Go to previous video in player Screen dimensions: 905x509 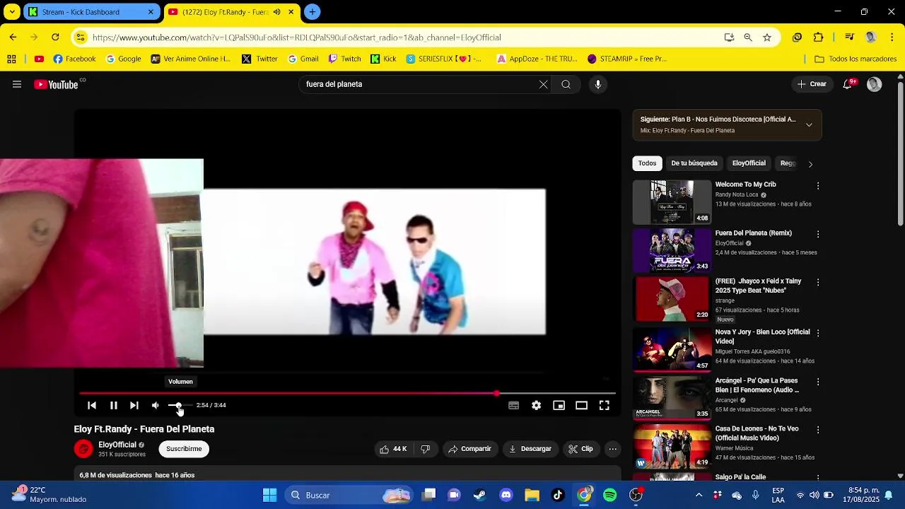[x=92, y=405]
